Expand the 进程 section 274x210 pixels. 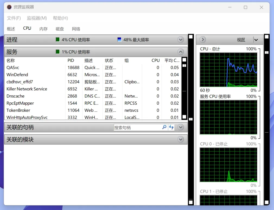[181, 40]
